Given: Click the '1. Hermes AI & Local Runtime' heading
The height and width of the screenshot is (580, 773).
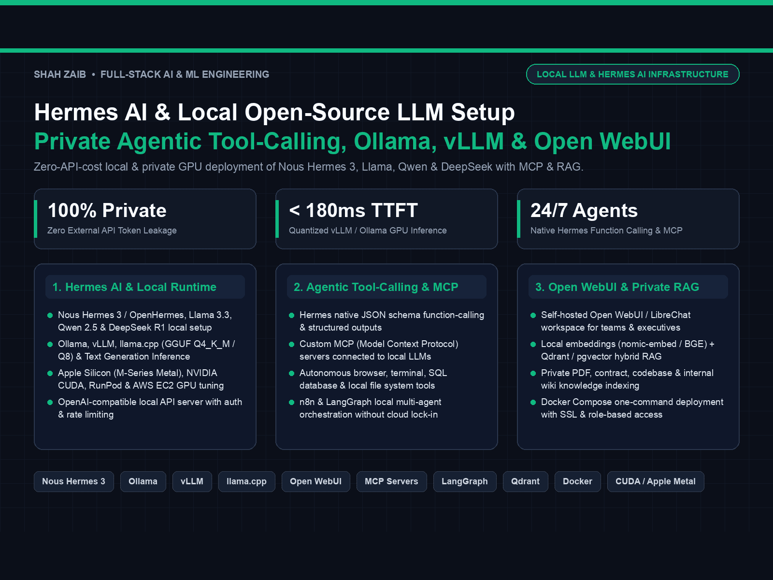Looking at the screenshot, I should (134, 287).
